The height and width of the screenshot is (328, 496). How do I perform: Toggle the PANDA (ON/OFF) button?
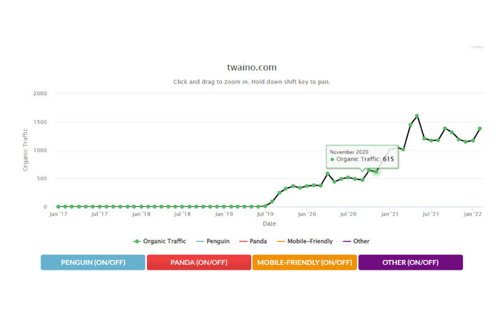pyautogui.click(x=199, y=262)
